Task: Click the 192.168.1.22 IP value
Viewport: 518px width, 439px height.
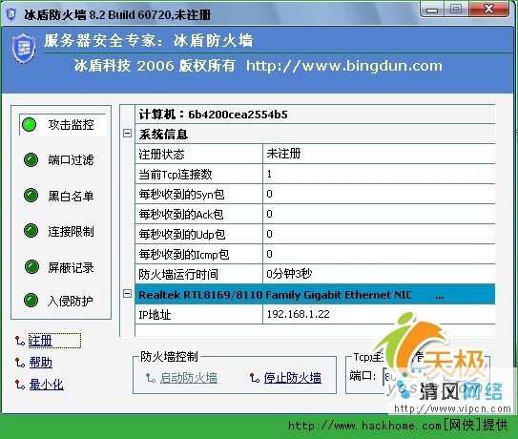Action: pyautogui.click(x=298, y=314)
